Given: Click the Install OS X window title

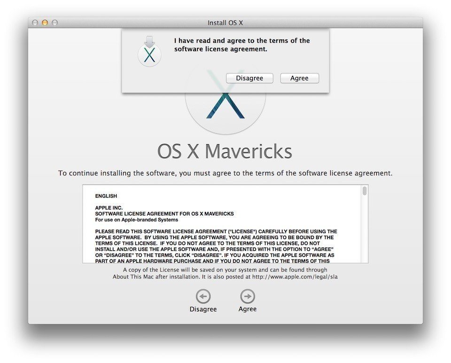Looking at the screenshot, I should pos(225,23).
